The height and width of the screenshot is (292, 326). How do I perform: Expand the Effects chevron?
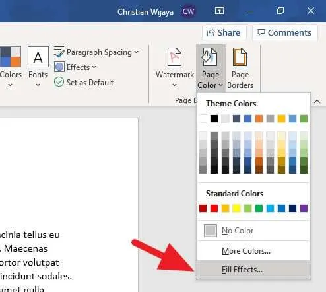tap(94, 67)
